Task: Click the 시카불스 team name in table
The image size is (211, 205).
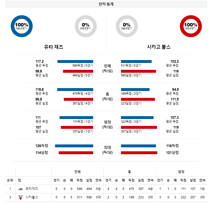Action: 32,197
